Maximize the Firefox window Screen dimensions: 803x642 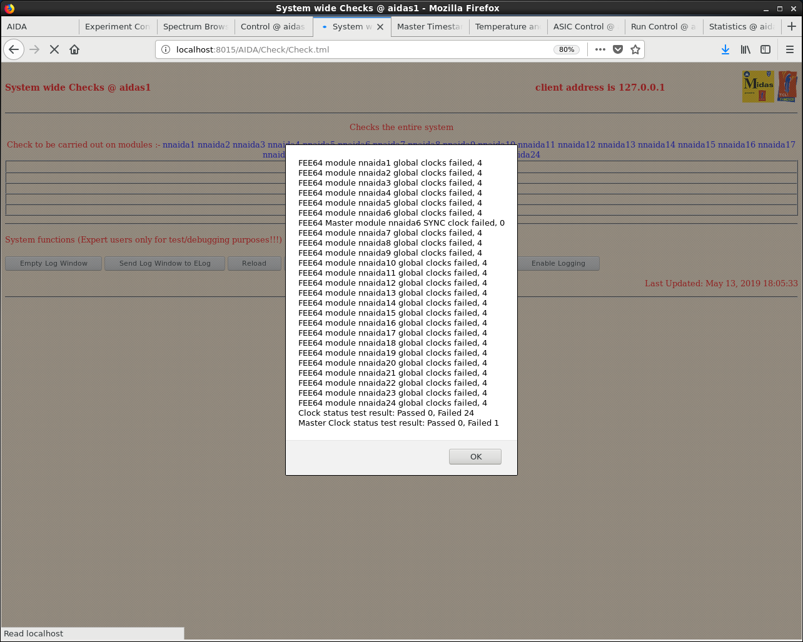pyautogui.click(x=780, y=8)
